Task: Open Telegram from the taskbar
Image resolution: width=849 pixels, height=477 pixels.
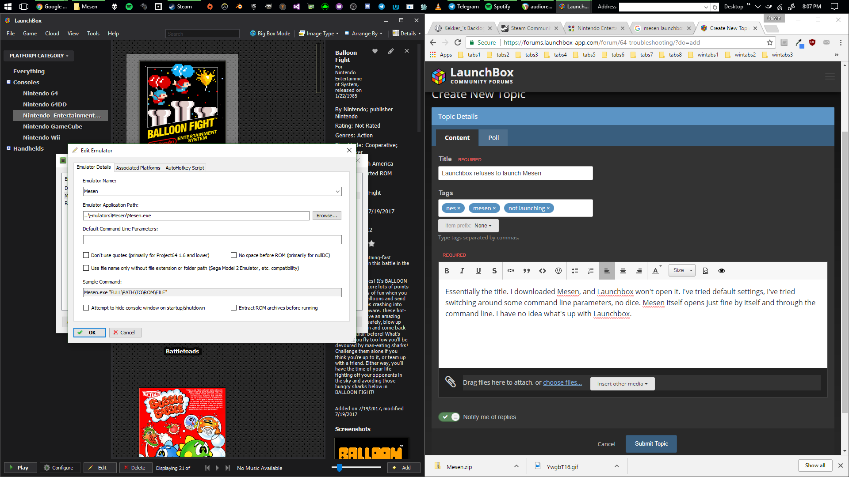Action: pyautogui.click(x=464, y=7)
